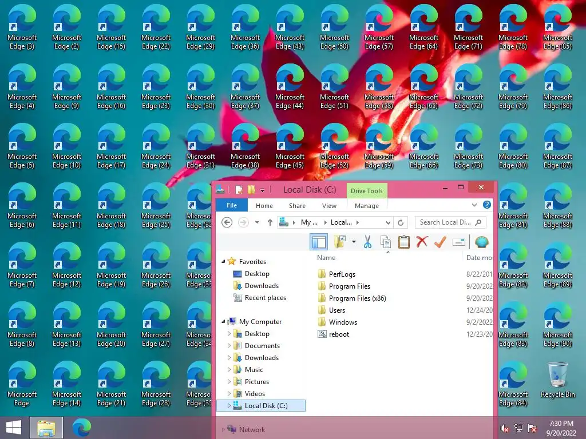Click the quick access Properties icon
Viewport: 586px width, 439px height.
[239, 190]
